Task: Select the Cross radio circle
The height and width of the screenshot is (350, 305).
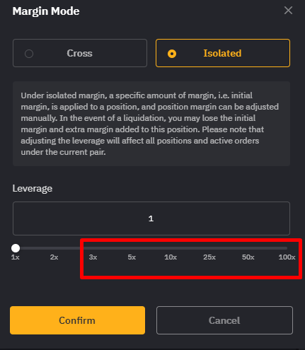Action: tap(29, 54)
